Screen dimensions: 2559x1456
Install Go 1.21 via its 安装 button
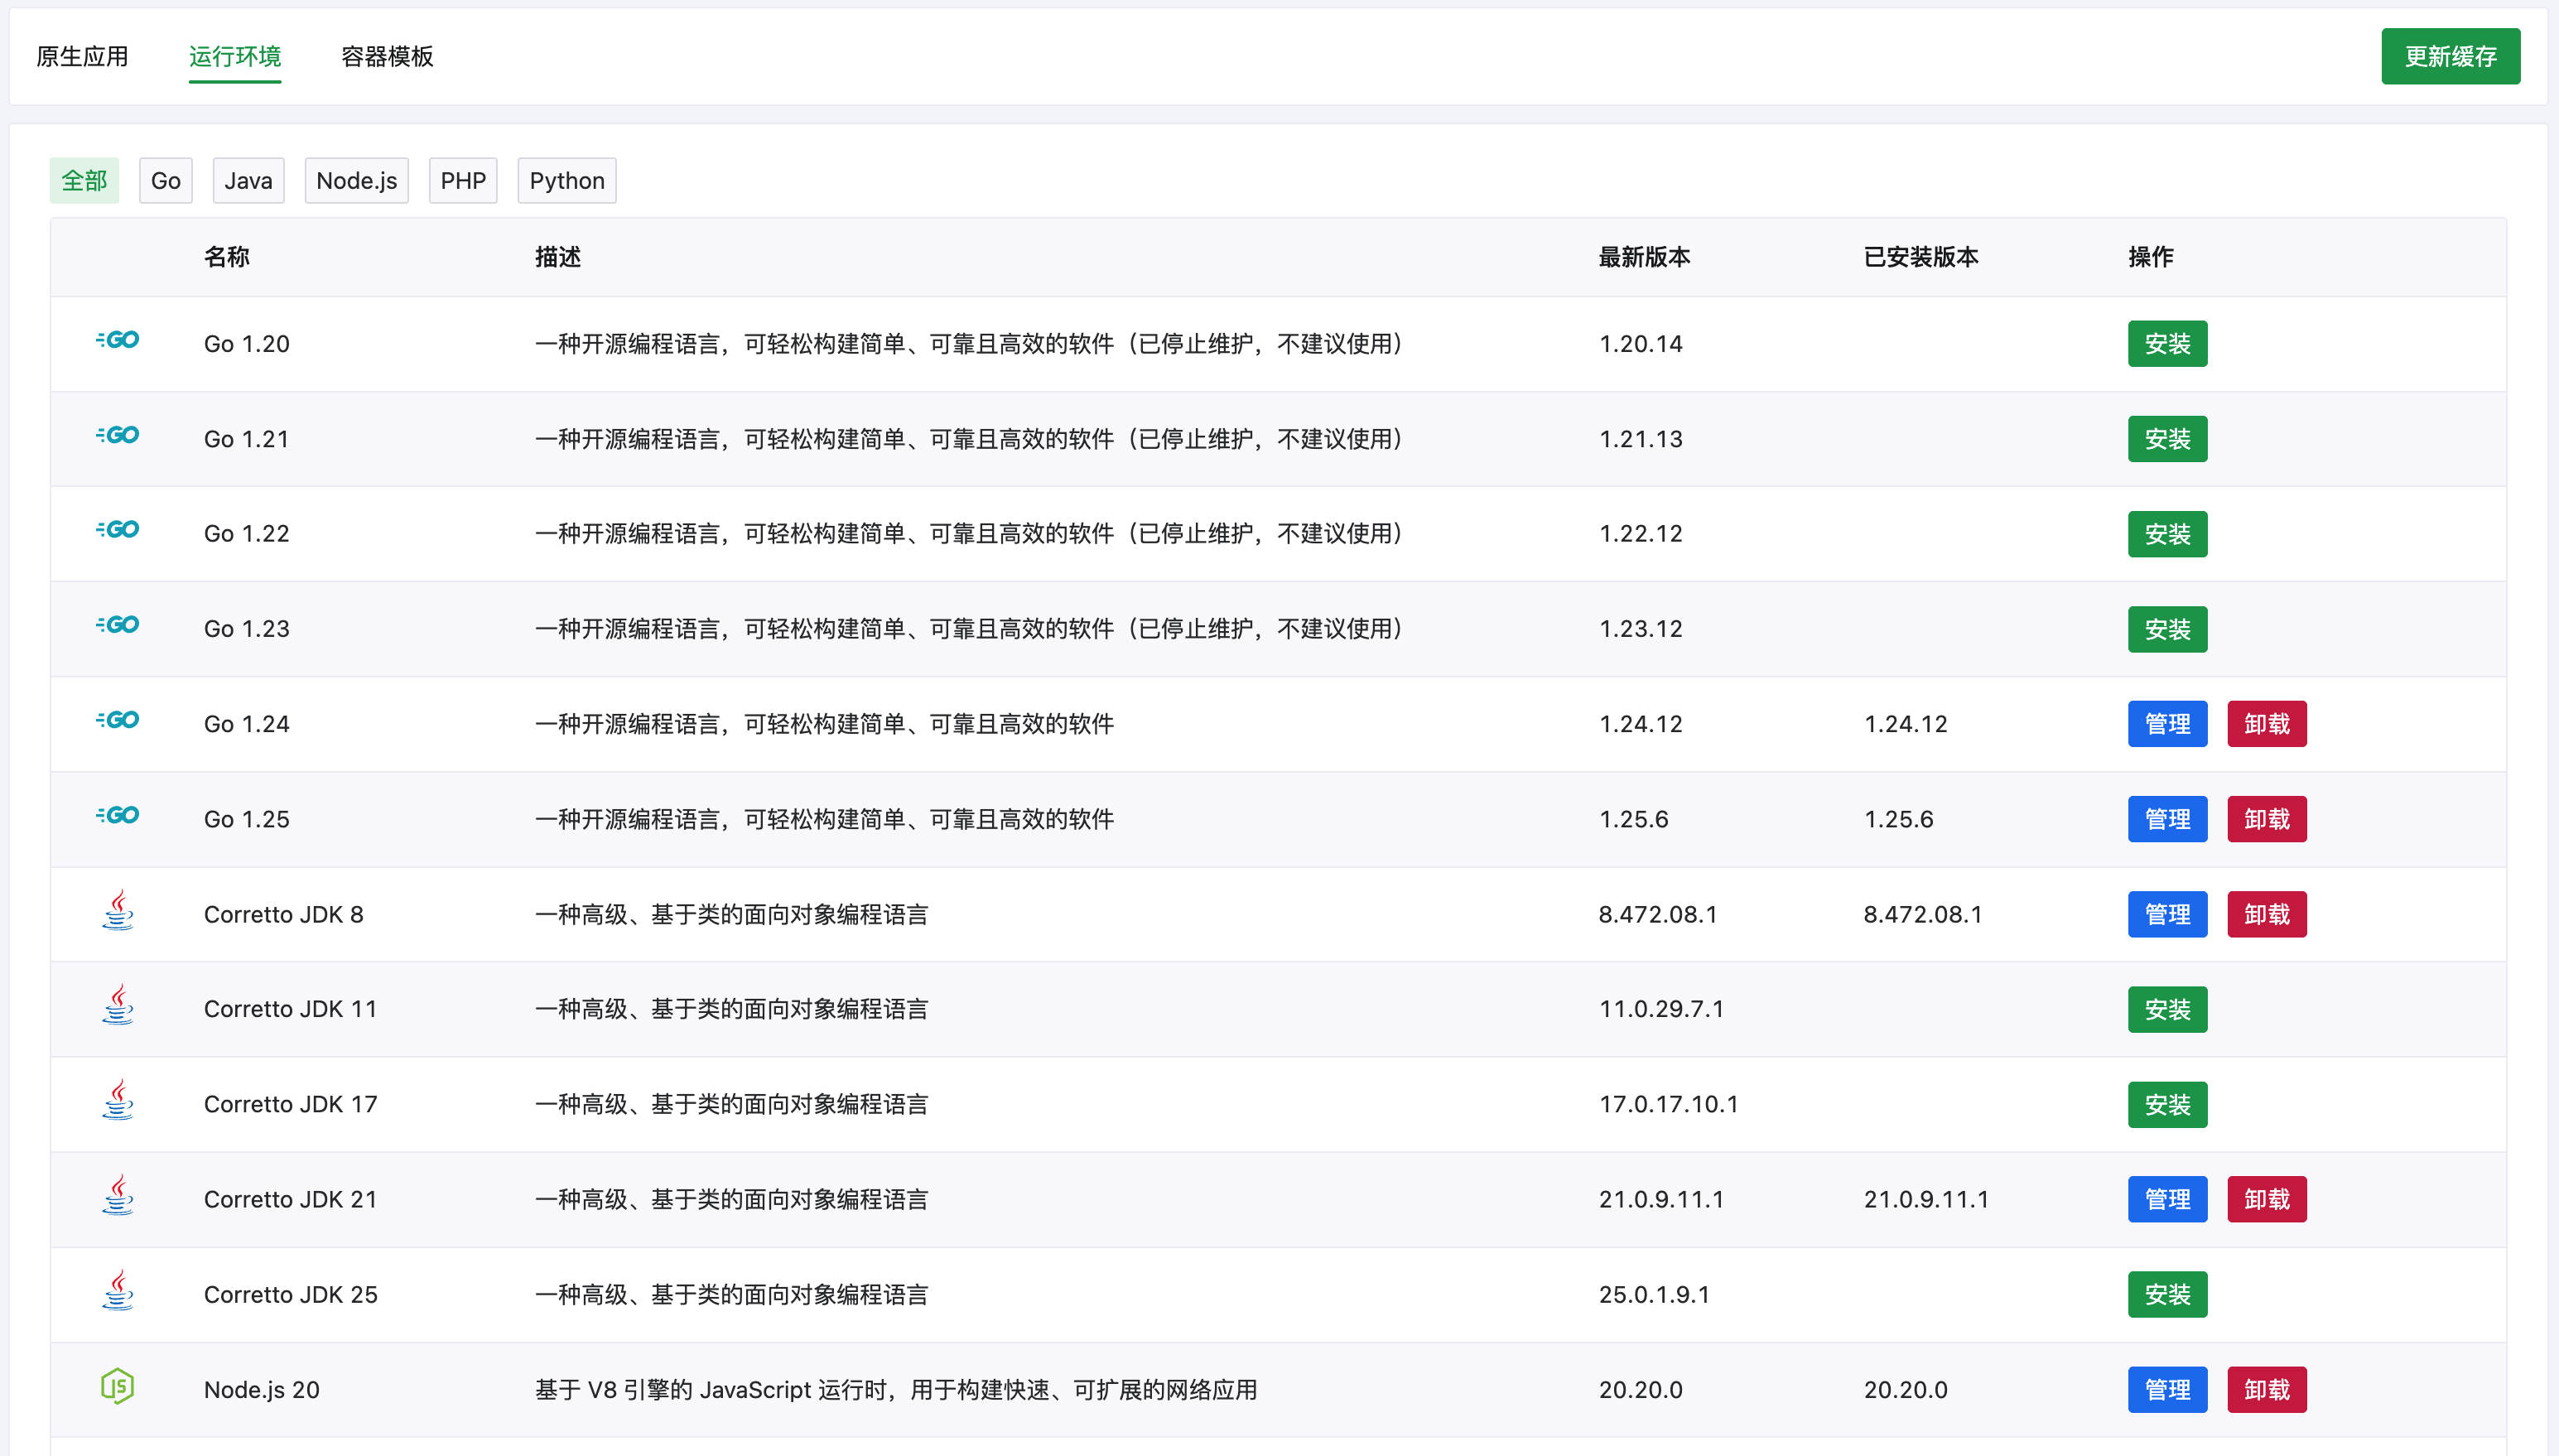click(2167, 438)
